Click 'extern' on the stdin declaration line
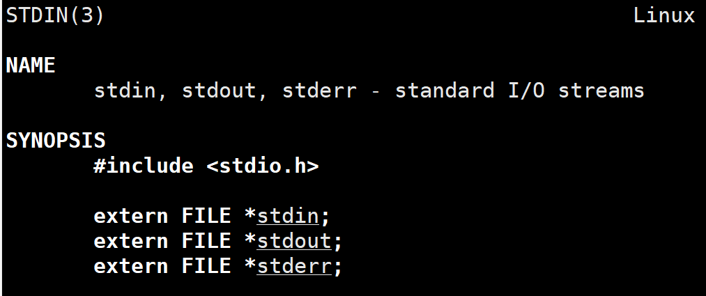Viewport: 706px width, 296px height. tap(130, 217)
